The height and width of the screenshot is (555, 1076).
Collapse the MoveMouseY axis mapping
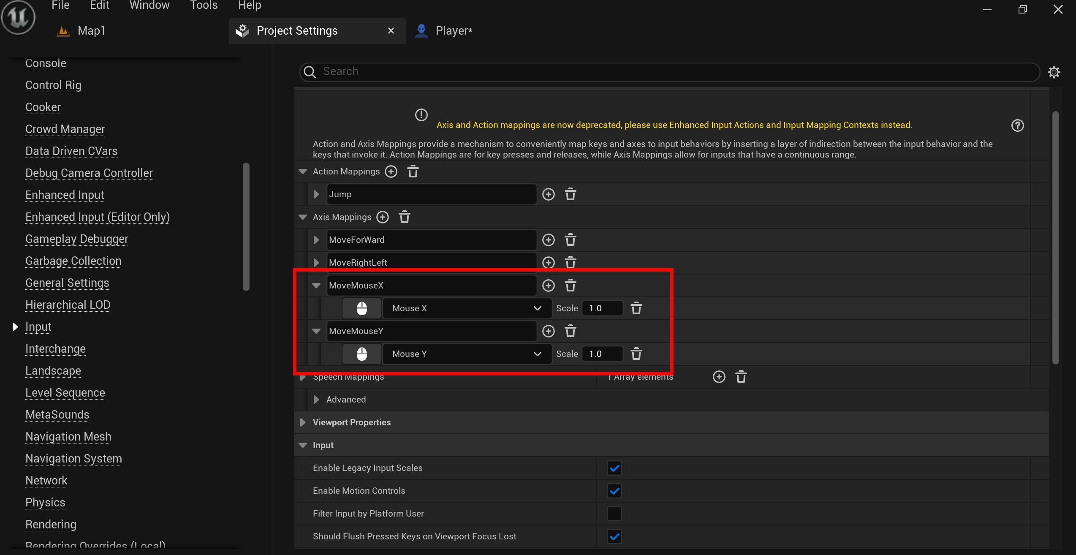(316, 331)
